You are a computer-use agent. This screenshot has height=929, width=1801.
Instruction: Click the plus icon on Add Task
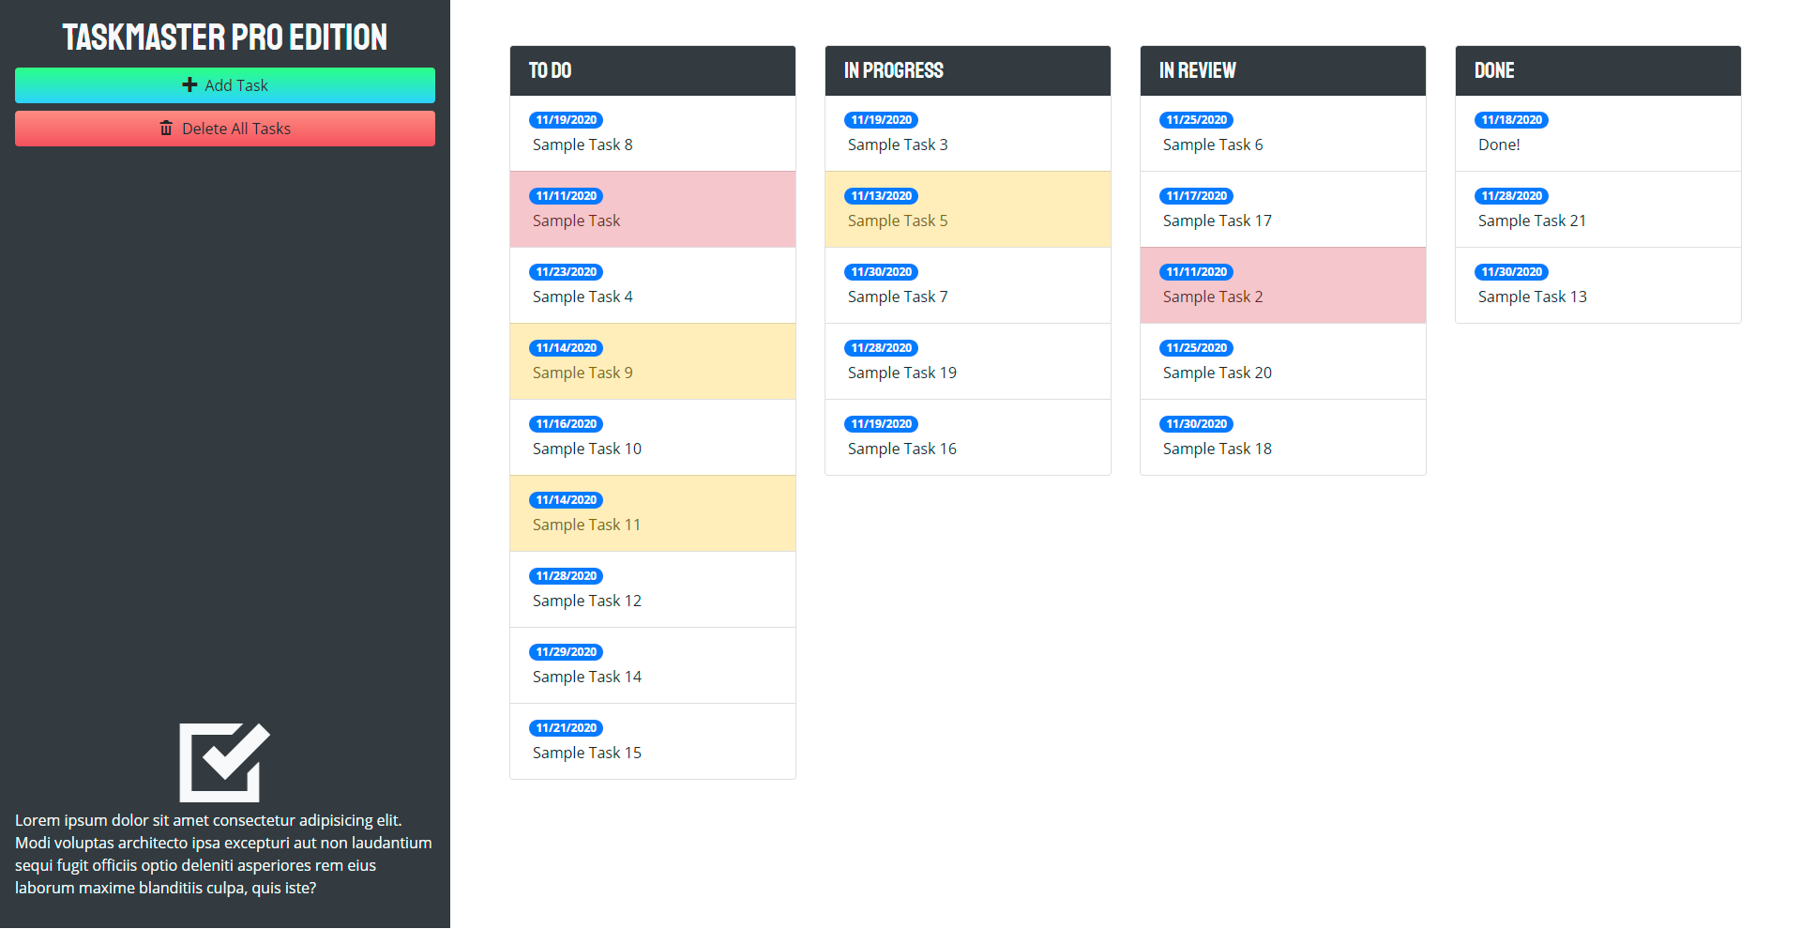(x=188, y=84)
